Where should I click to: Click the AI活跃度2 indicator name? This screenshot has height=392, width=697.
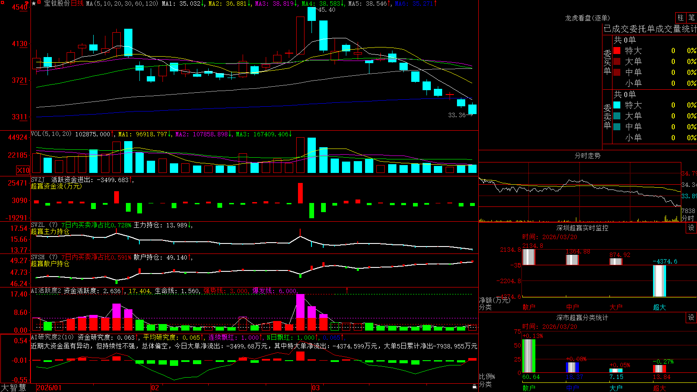[46, 291]
